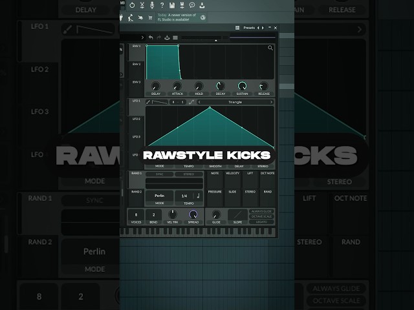Click the NOTE modulation source

215,180
